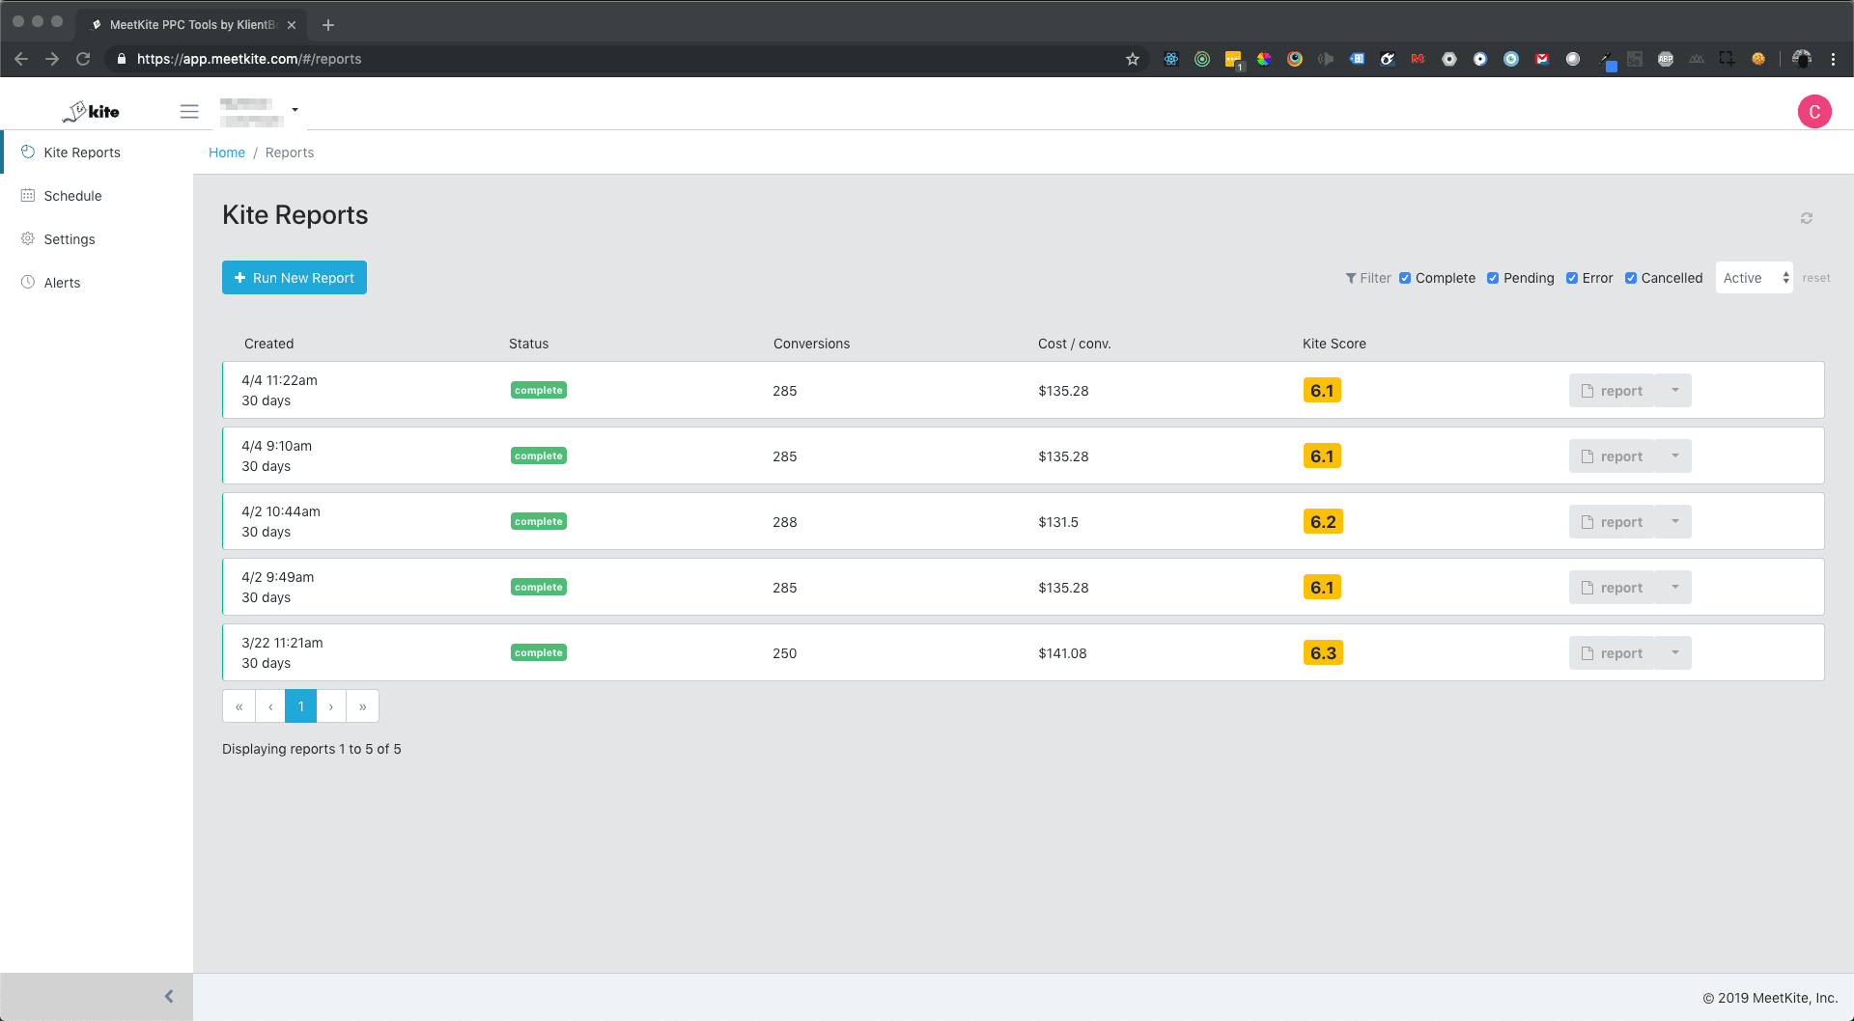Open Chrome three-dot menu
Screen dimensions: 1854x1021
tap(1833, 59)
